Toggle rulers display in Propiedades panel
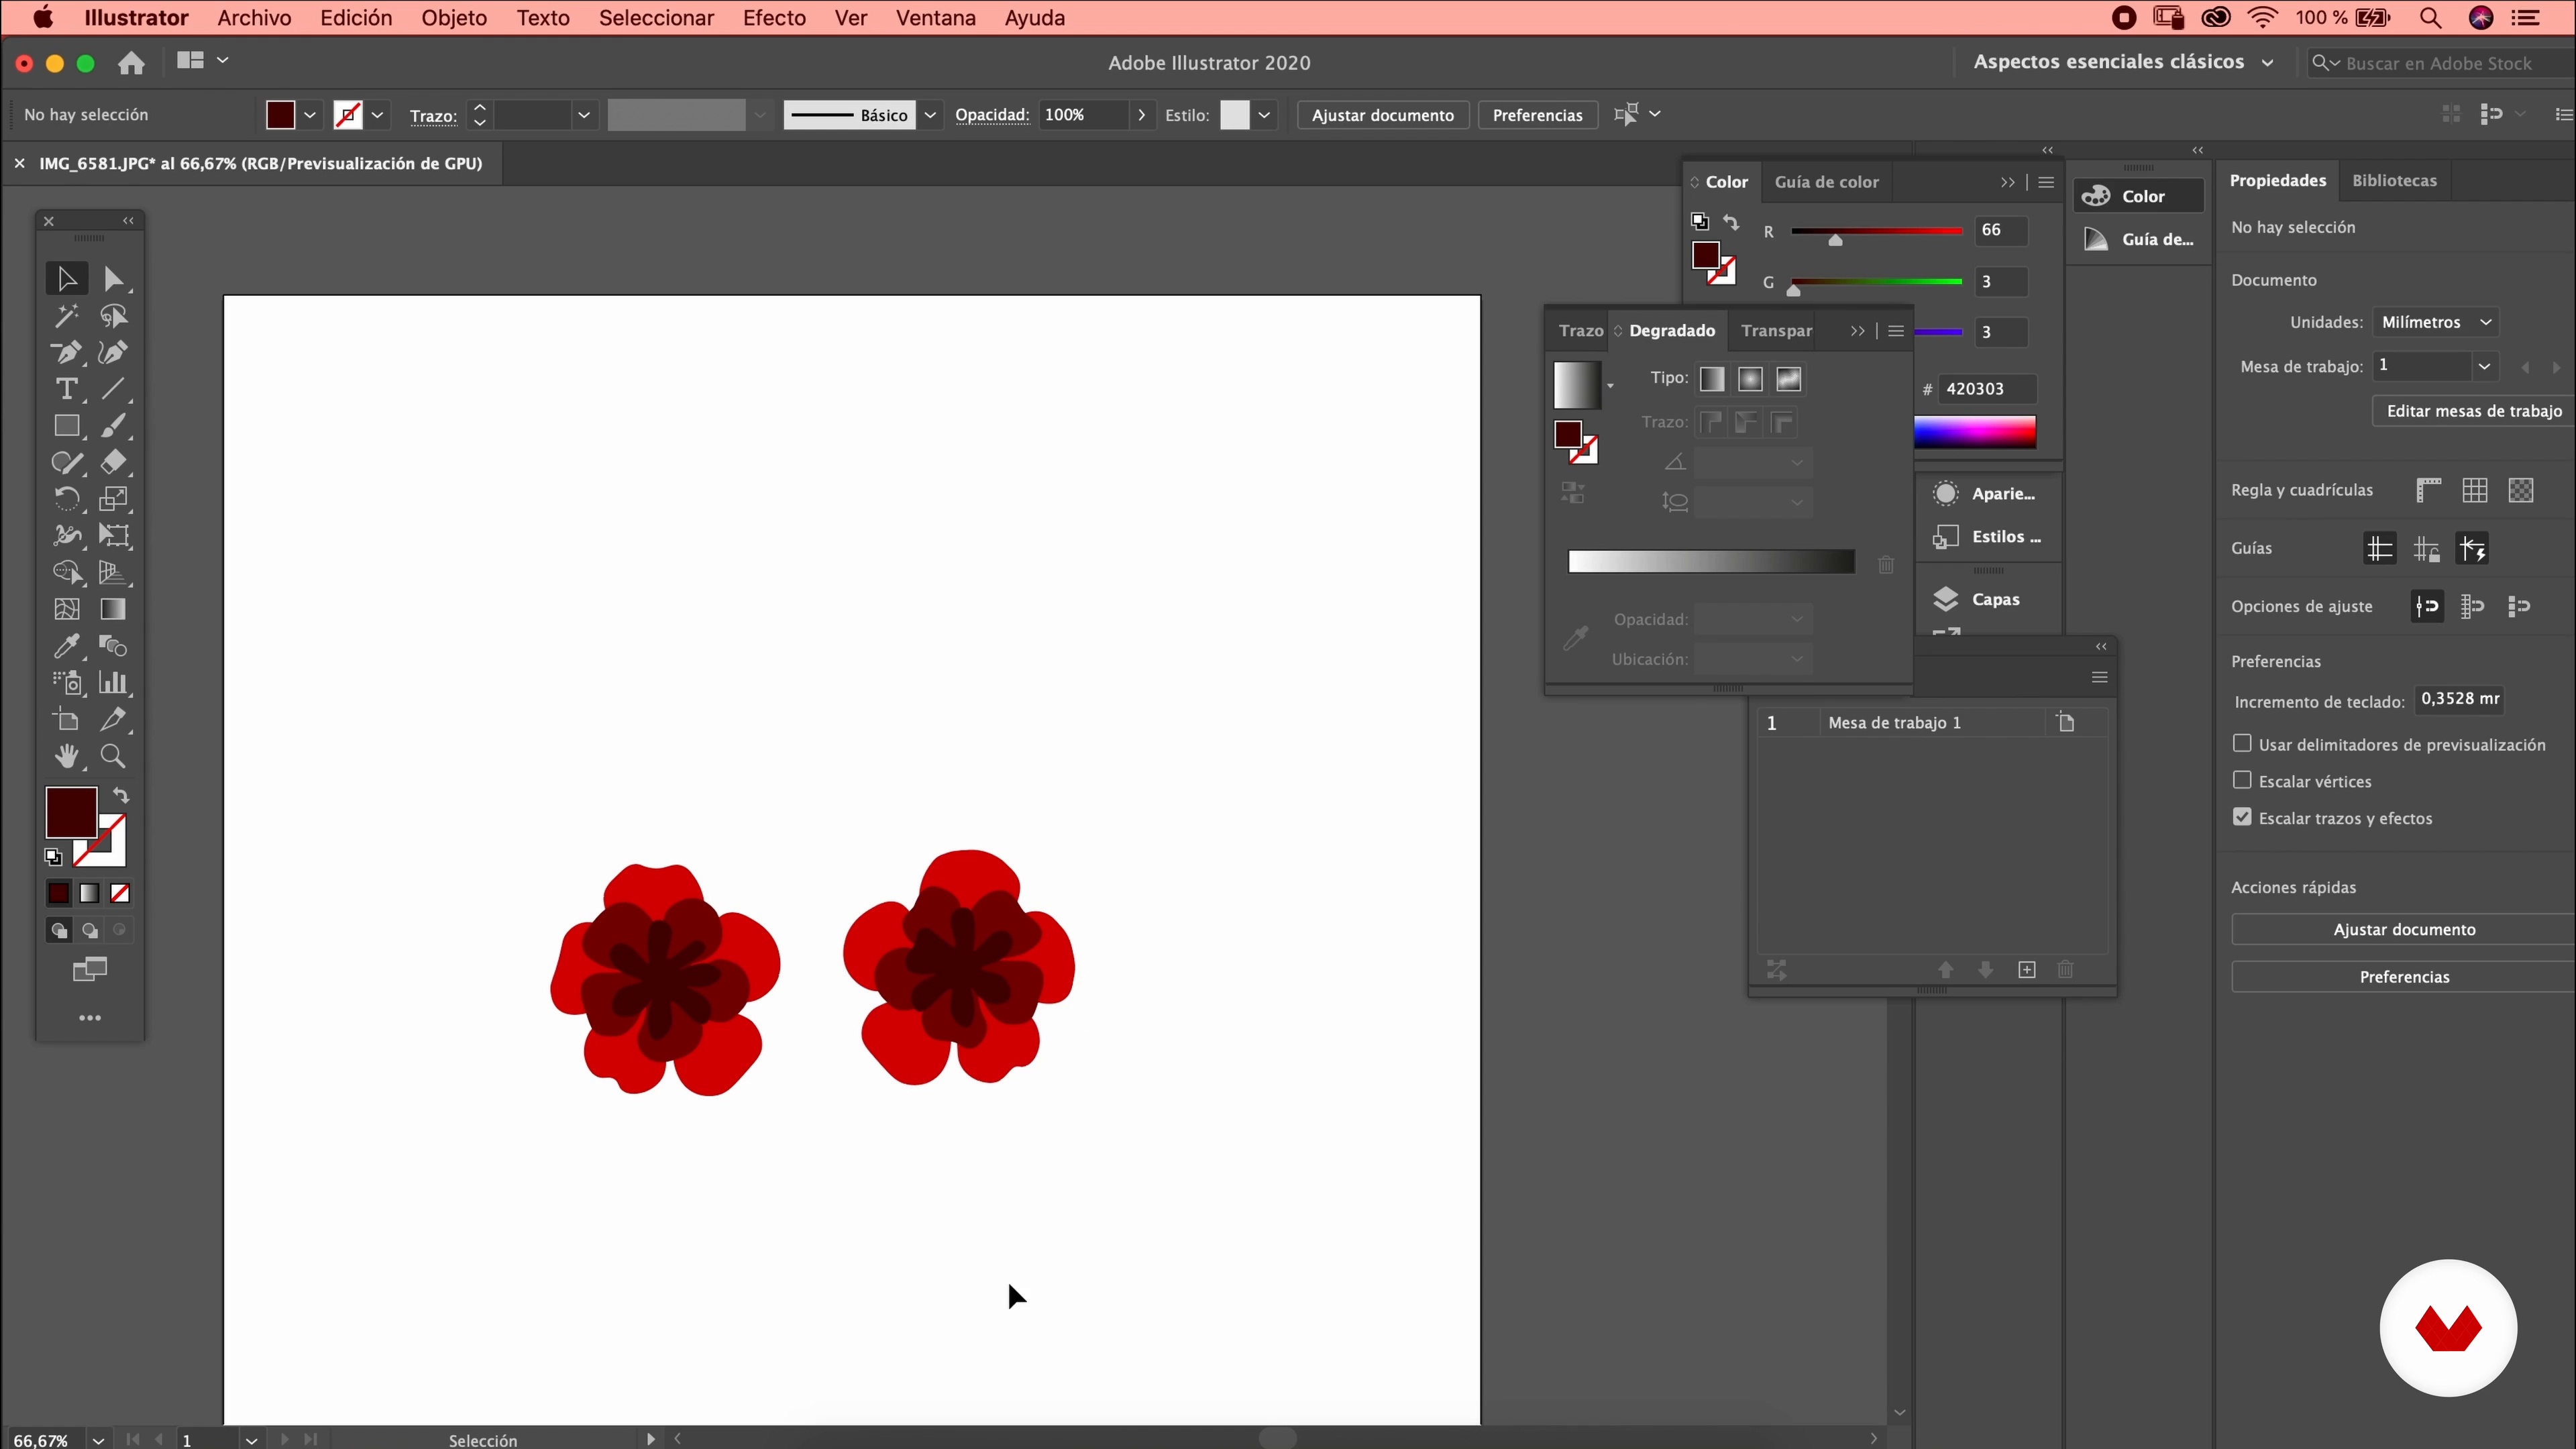 point(2428,490)
